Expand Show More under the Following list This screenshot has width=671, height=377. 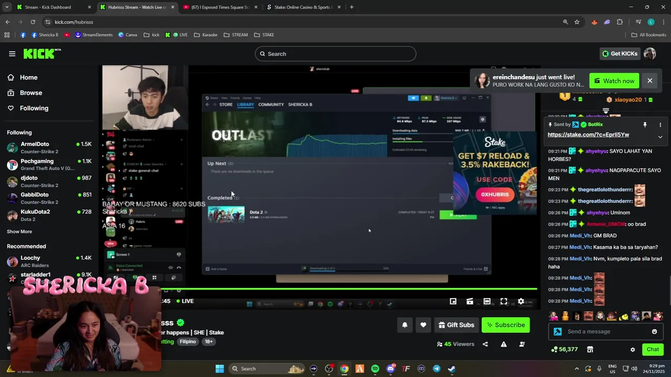(19, 231)
